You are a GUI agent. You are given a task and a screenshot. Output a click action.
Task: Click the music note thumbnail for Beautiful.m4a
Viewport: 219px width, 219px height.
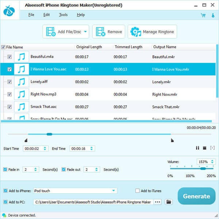(22, 57)
